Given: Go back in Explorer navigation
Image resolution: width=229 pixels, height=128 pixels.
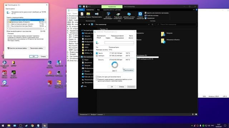Looking at the screenshot, I should (81, 25).
